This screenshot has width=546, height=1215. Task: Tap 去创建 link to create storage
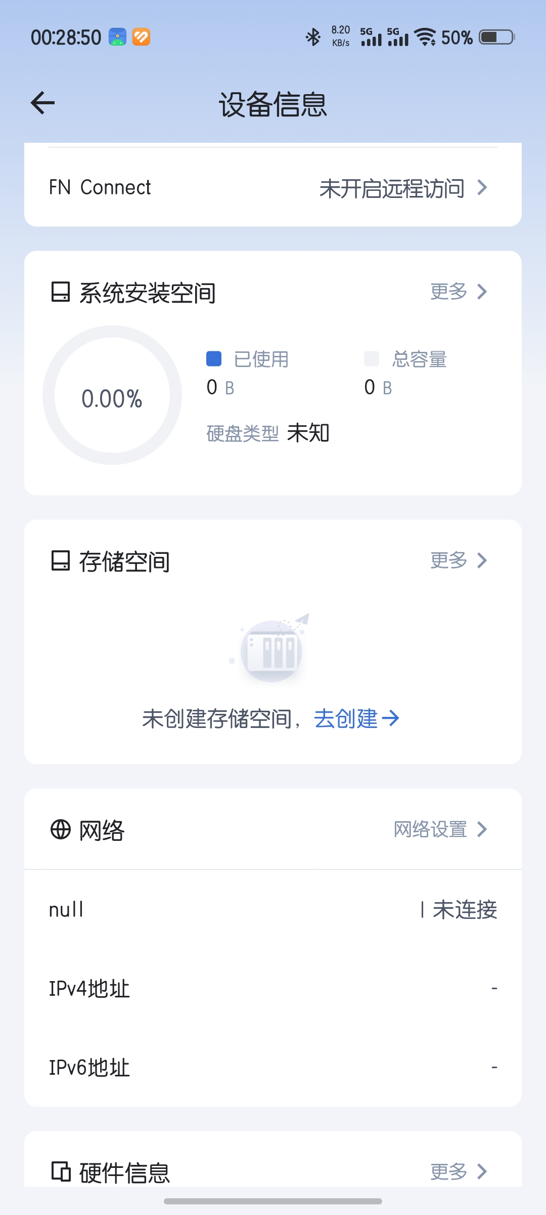pos(356,718)
